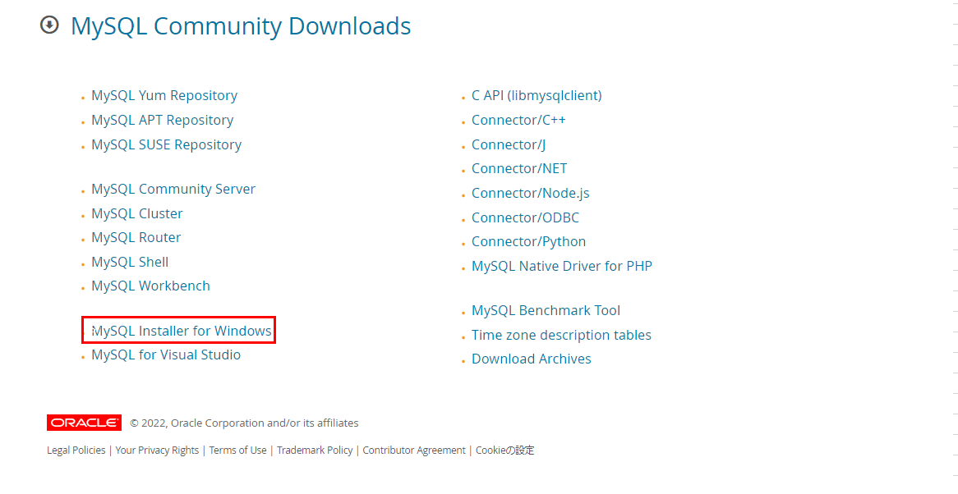Click the red Oracle logo
This screenshot has width=958, height=494.
click(85, 423)
